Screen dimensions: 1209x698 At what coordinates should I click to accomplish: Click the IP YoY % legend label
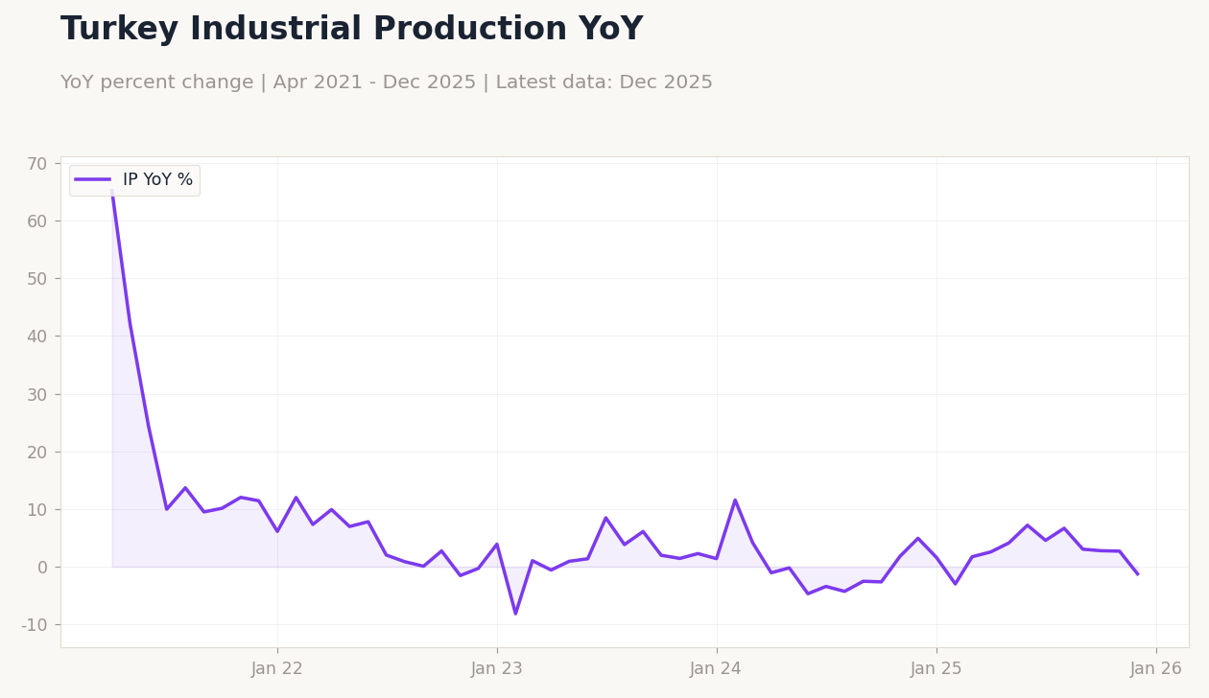157,180
